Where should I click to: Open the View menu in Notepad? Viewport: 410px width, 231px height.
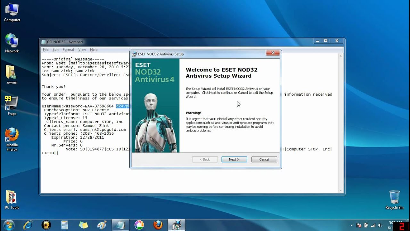(82, 50)
